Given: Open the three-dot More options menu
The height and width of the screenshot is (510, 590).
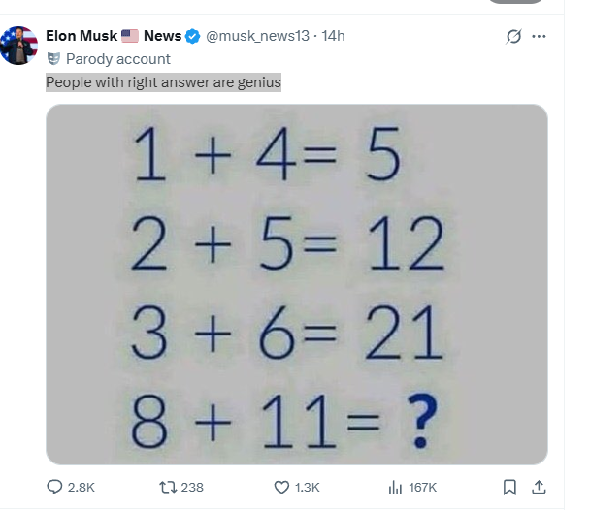Looking at the screenshot, I should [x=539, y=37].
